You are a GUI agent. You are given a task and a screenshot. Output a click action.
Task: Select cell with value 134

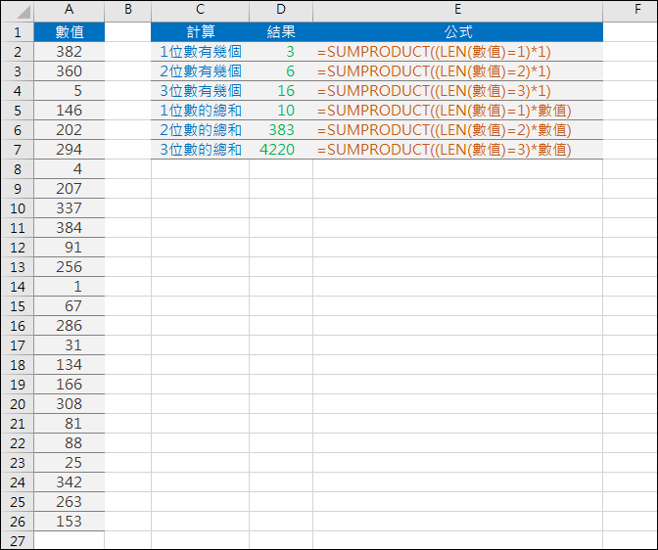click(70, 365)
